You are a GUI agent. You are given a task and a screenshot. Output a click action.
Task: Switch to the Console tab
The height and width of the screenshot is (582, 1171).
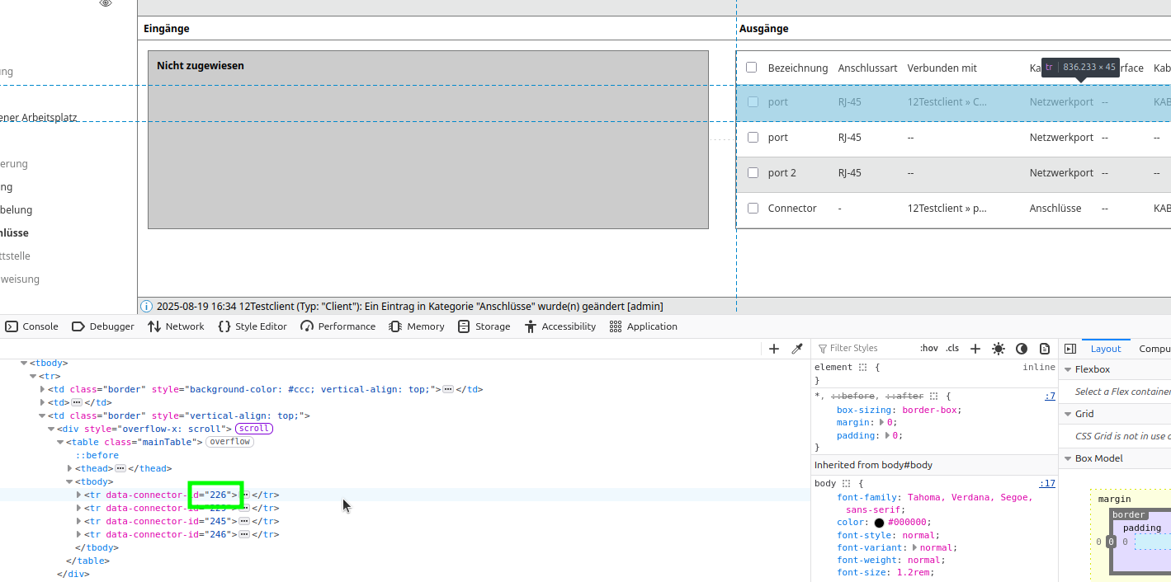click(x=31, y=326)
